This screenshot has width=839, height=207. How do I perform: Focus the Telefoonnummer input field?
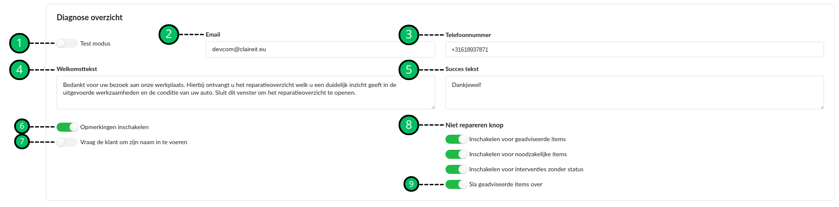[x=634, y=49]
